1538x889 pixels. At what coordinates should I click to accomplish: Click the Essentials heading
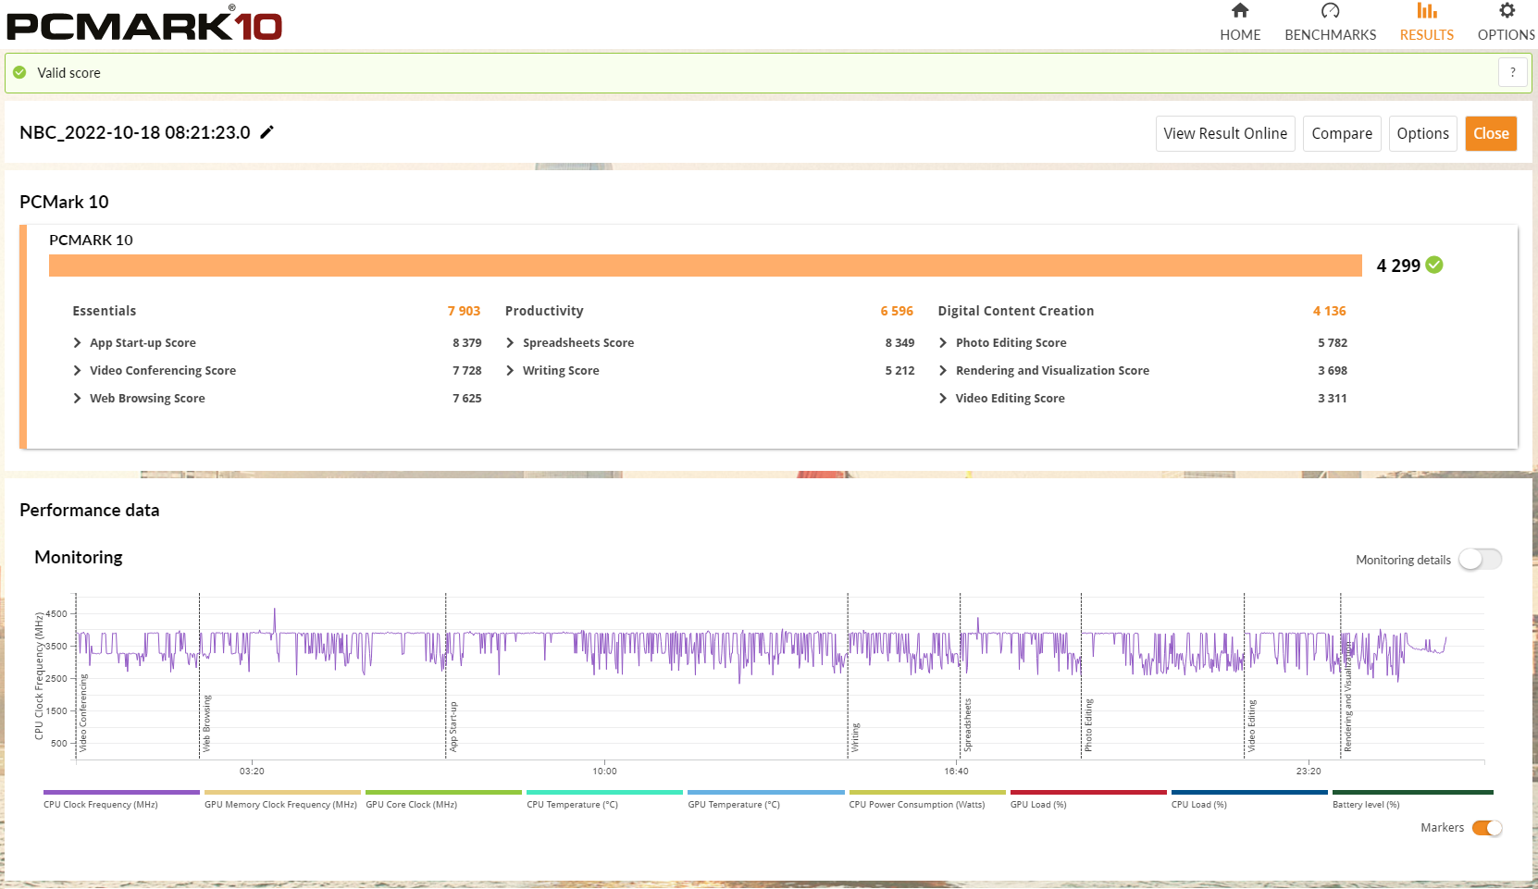click(x=105, y=311)
